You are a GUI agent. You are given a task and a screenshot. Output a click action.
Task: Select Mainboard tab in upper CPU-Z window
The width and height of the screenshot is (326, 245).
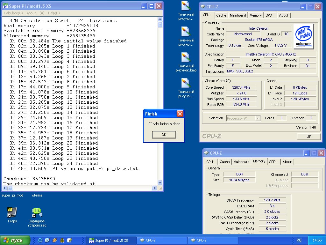point(238,15)
